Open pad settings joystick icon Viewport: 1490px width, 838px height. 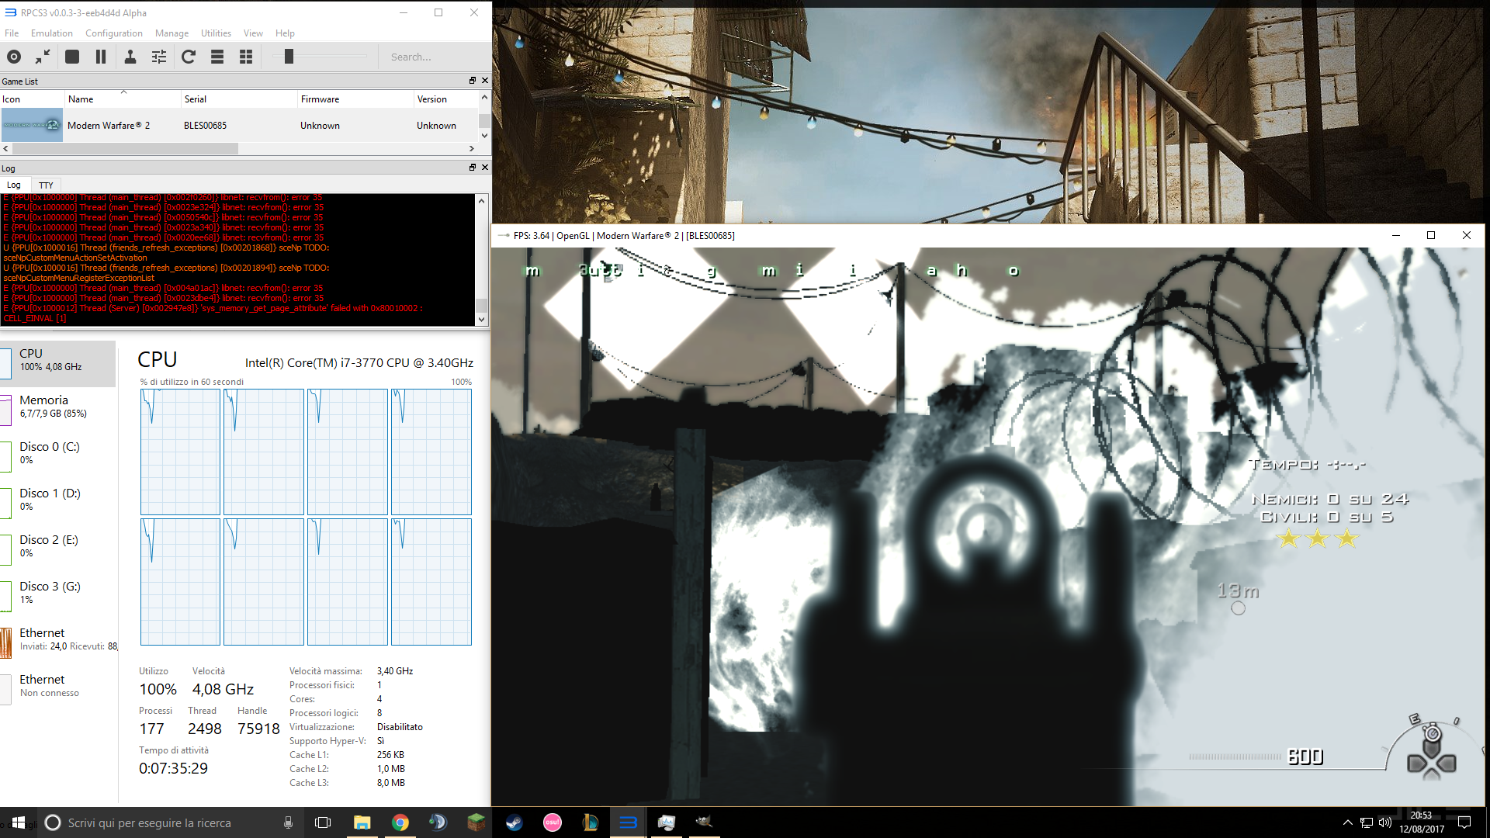pyautogui.click(x=130, y=57)
